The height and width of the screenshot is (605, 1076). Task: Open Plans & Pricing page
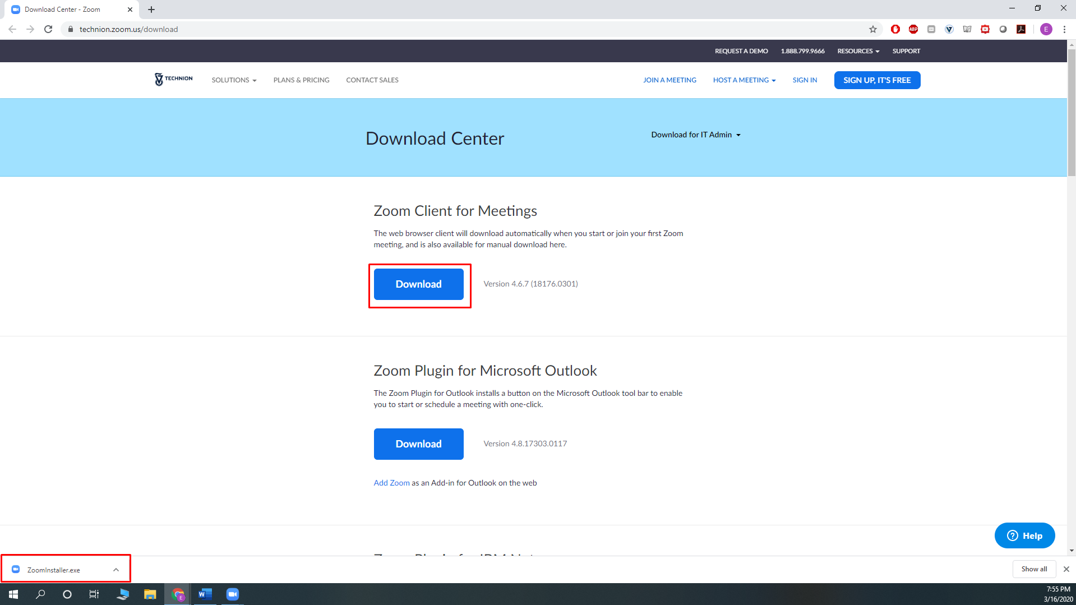click(301, 80)
